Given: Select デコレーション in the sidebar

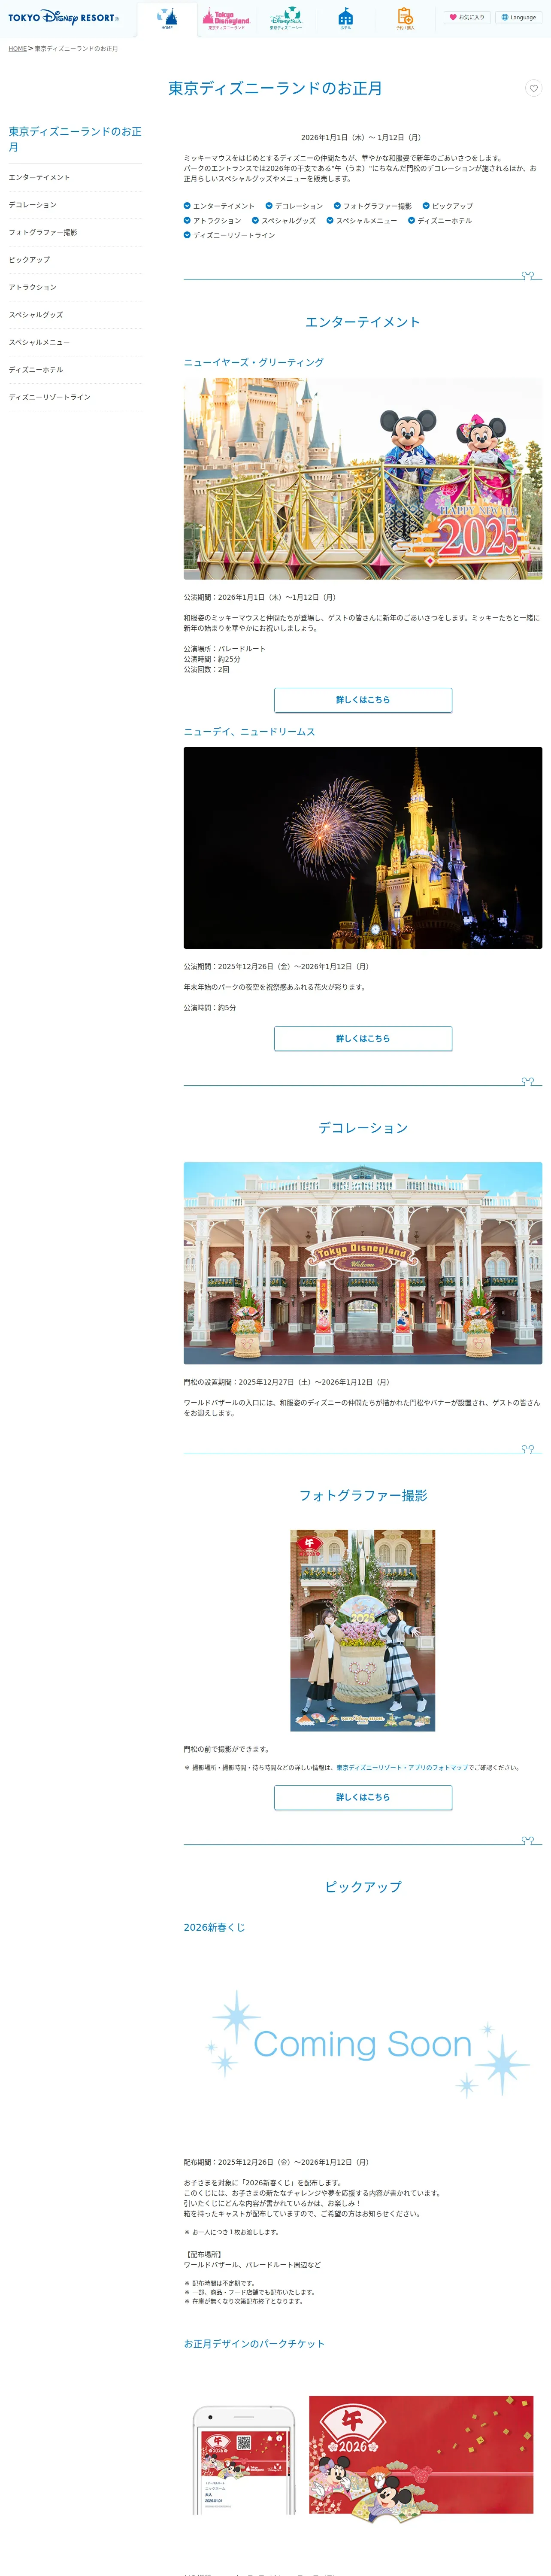Looking at the screenshot, I should [x=75, y=205].
